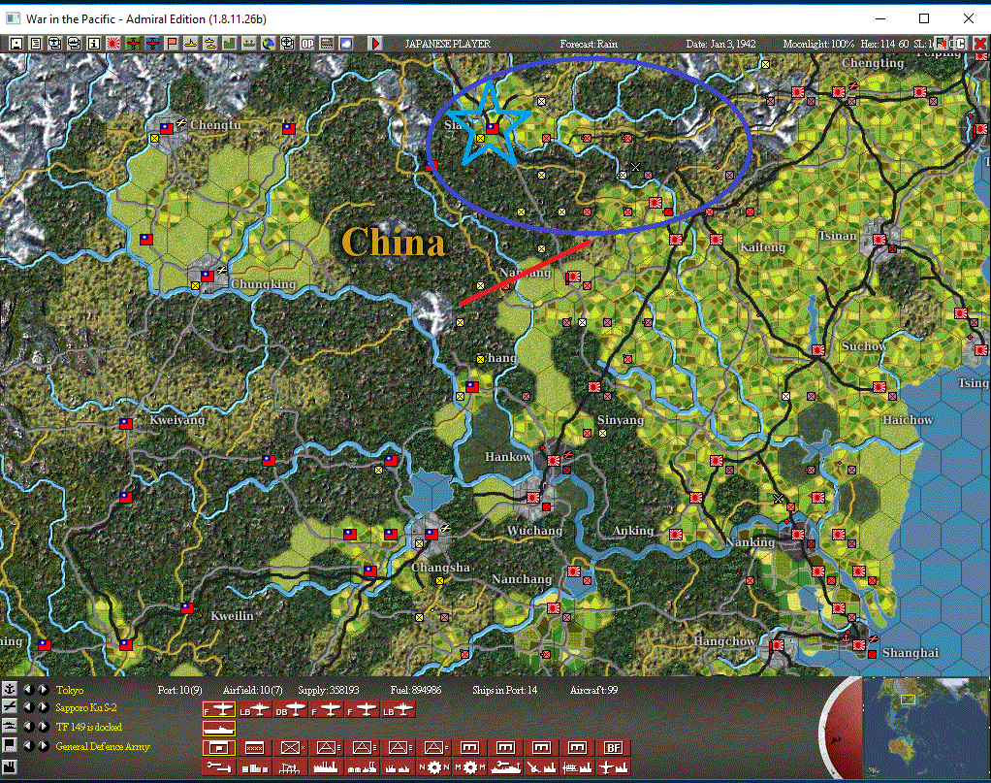Show next task force after TF 149
Screen dimensions: 991x783
point(43,727)
